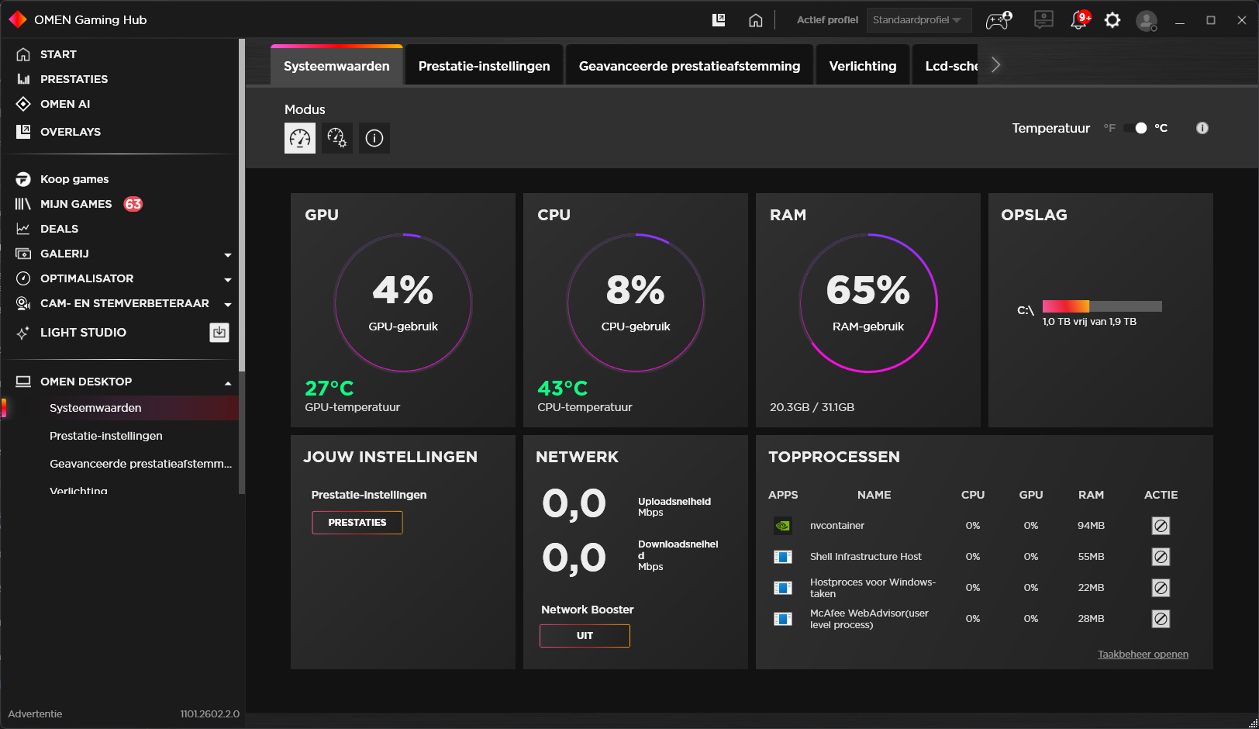Viewport: 1259px width, 729px height.
Task: Open the settings gear in title bar
Action: [1112, 20]
